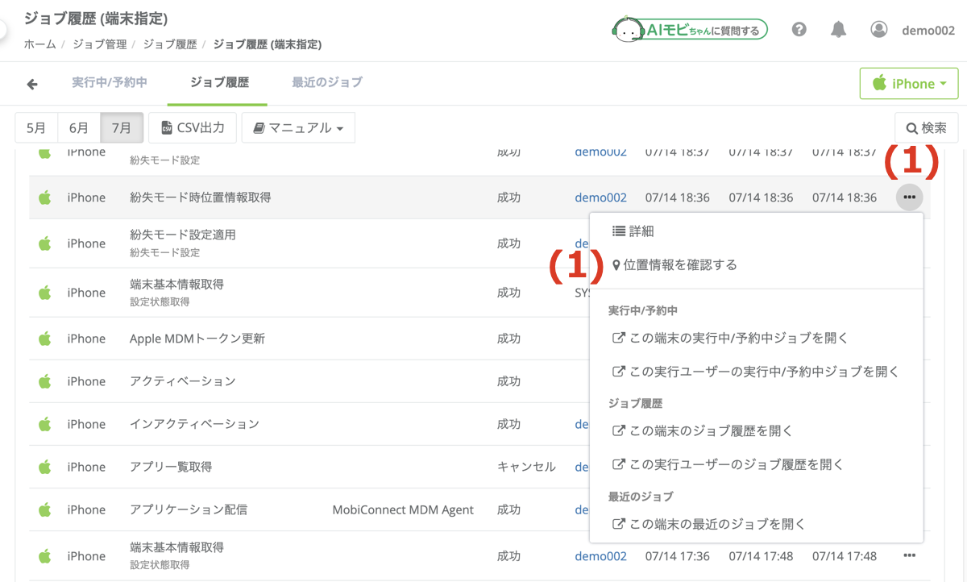Expand the マニュアル dropdown
This screenshot has height=582, width=967.
tap(298, 127)
